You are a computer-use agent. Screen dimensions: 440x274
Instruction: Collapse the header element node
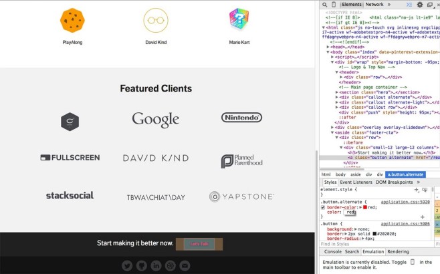pos(337,72)
